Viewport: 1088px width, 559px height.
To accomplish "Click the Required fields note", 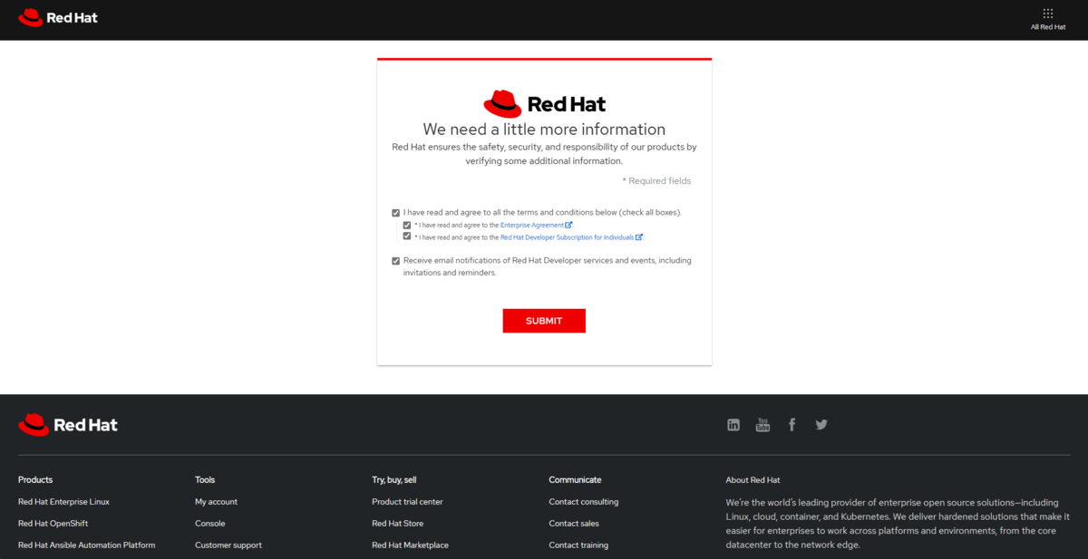I will coord(656,181).
